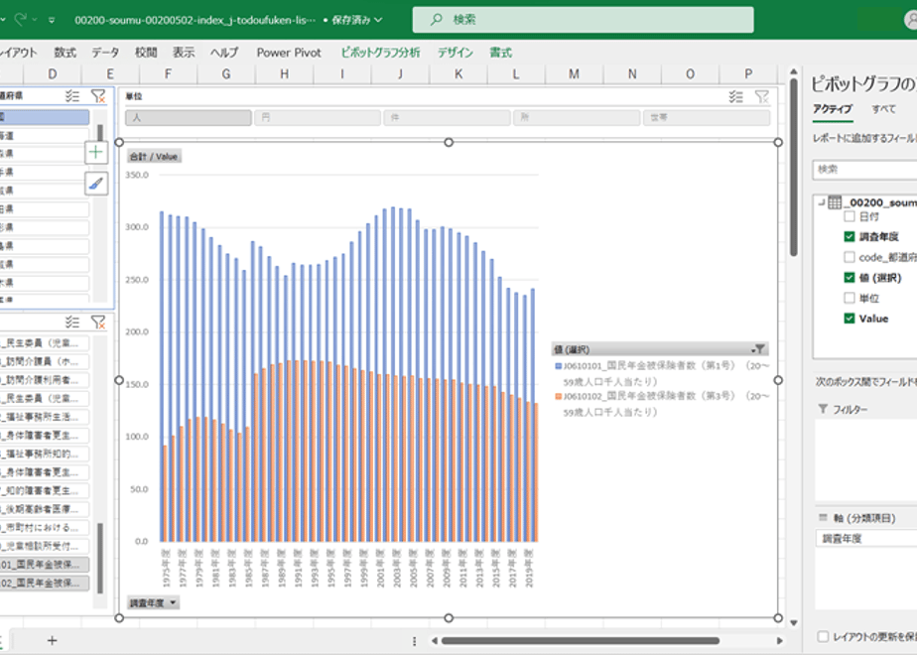Collapse the _00200_soum table tree node
This screenshot has height=655, width=917.
(821, 202)
